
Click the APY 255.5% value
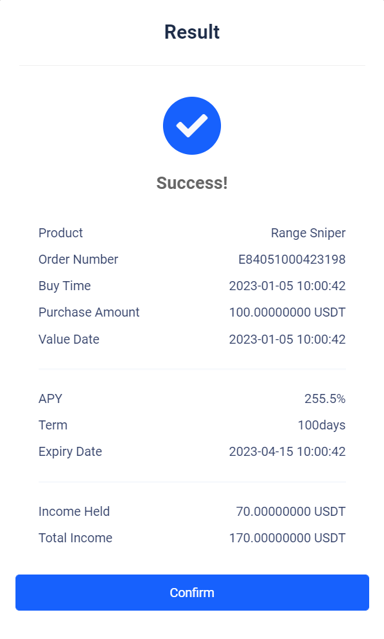pos(325,398)
